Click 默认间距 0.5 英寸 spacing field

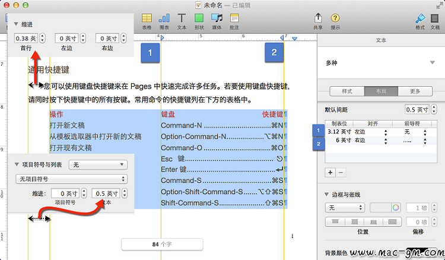[x=417, y=110]
